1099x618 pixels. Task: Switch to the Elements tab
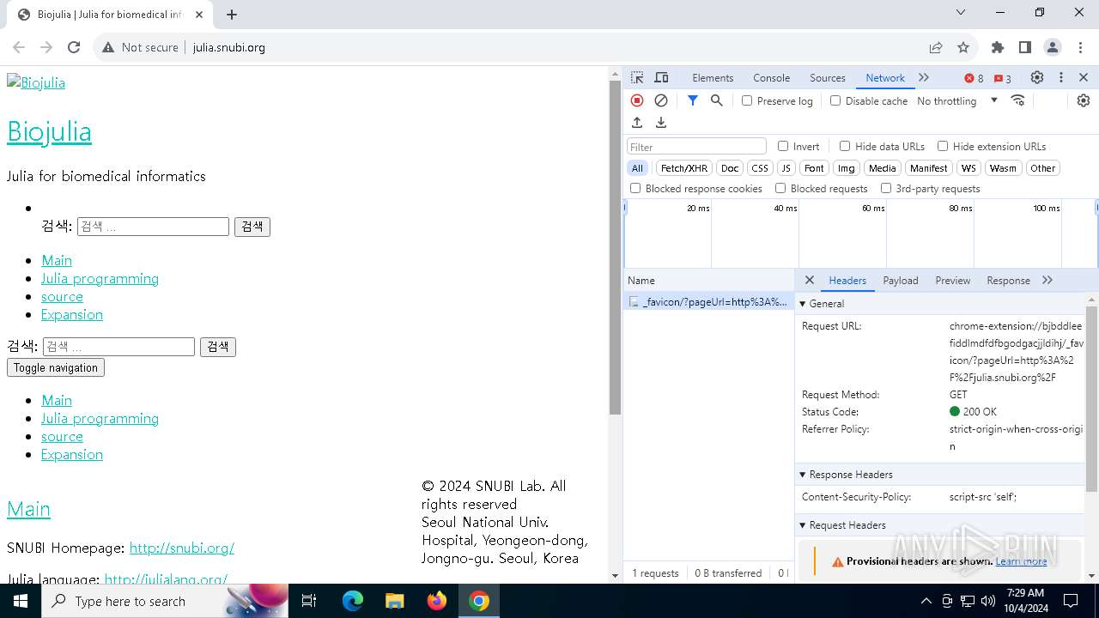tap(713, 78)
